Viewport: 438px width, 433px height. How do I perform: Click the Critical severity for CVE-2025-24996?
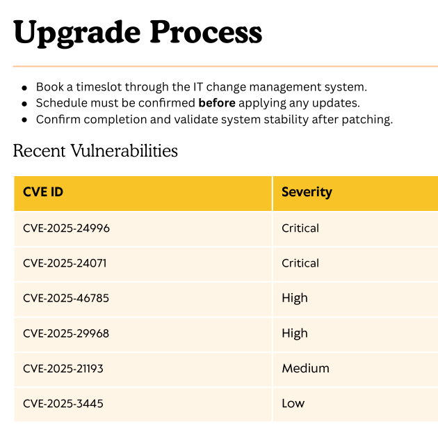300,228
